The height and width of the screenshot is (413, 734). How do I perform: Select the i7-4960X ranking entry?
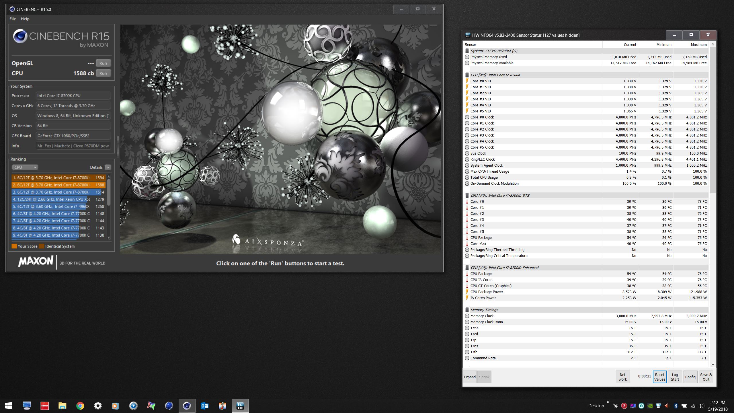coord(59,206)
